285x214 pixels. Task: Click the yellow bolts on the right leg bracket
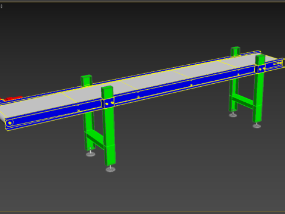point(262,69)
